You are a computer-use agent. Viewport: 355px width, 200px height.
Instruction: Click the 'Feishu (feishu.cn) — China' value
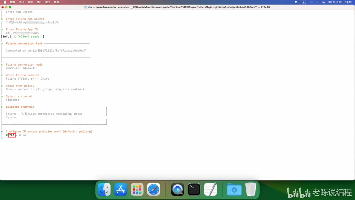click(x=27, y=79)
